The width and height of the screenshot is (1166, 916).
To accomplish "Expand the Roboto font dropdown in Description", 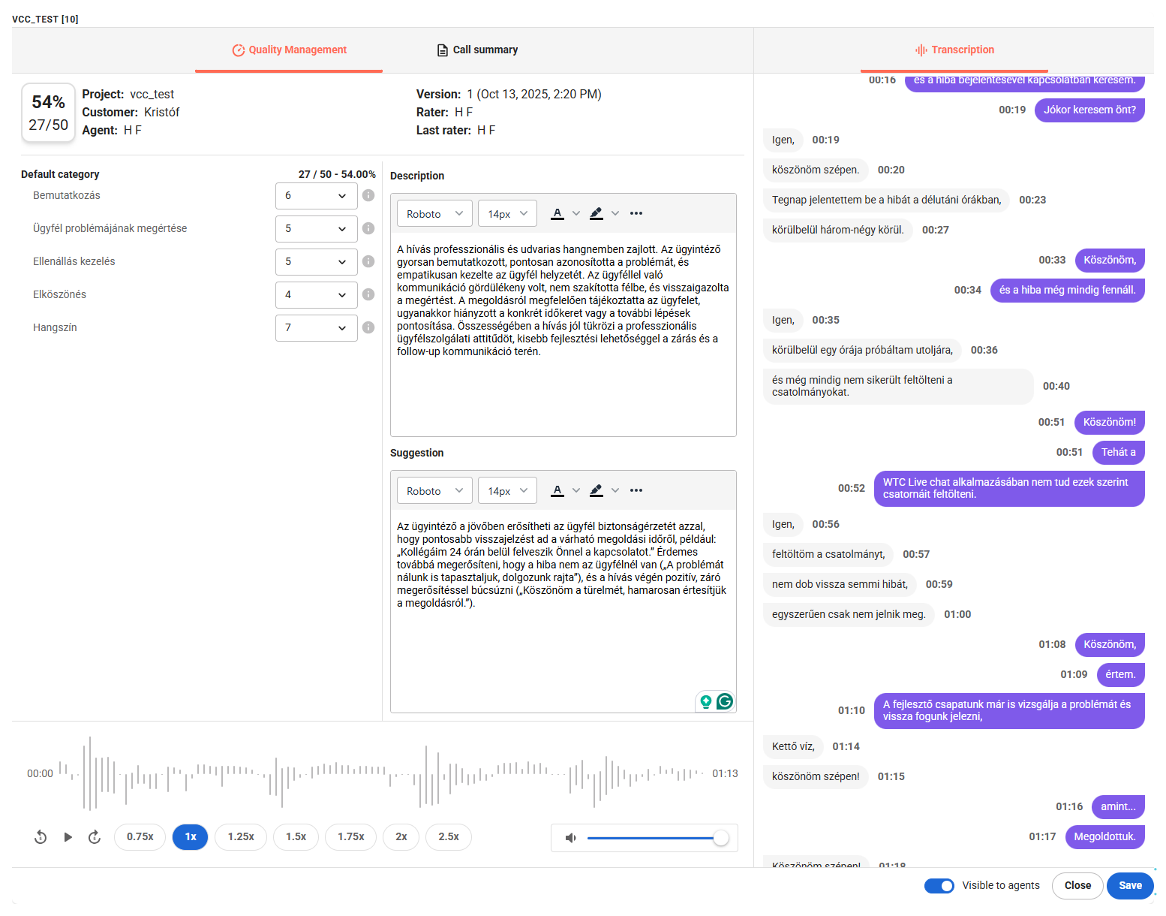I will point(434,214).
